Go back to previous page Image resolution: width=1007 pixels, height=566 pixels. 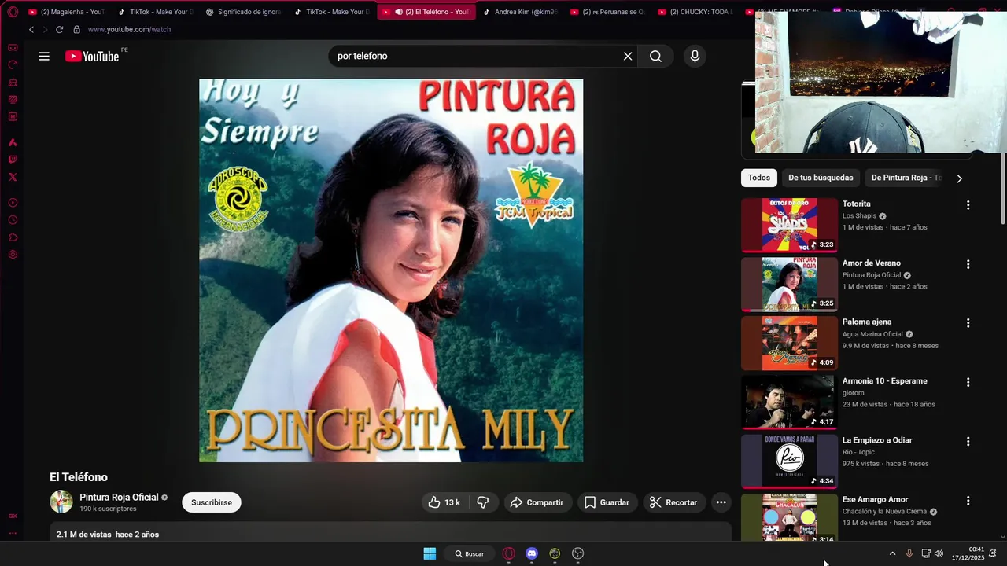tap(31, 29)
